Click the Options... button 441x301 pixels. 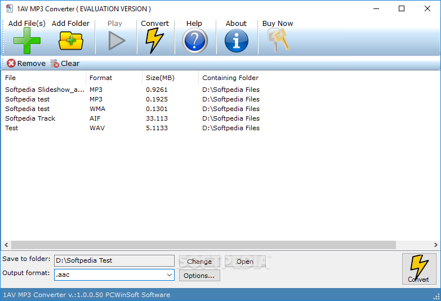click(x=199, y=276)
